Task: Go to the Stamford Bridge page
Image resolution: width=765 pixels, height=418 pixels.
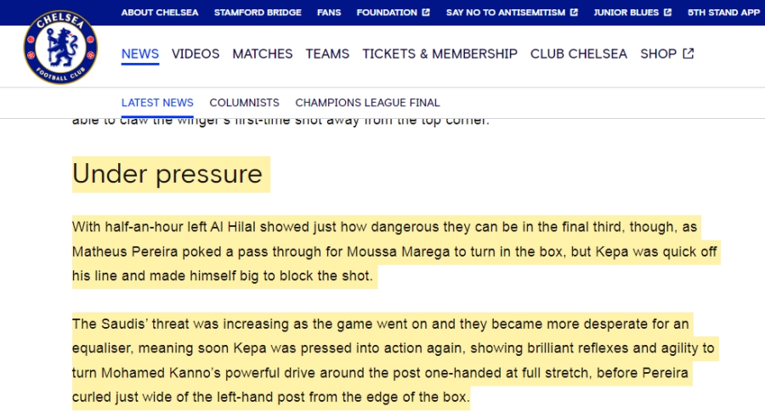Action: pos(258,13)
